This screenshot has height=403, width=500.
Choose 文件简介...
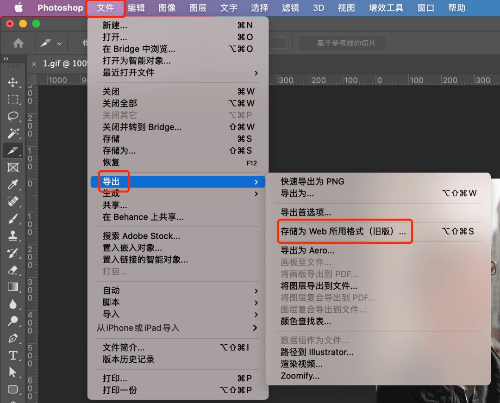coord(178,347)
